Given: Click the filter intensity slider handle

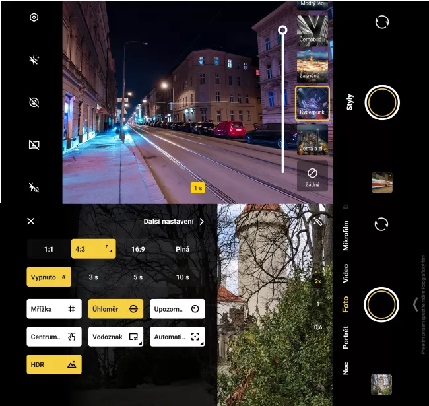Looking at the screenshot, I should [x=282, y=30].
